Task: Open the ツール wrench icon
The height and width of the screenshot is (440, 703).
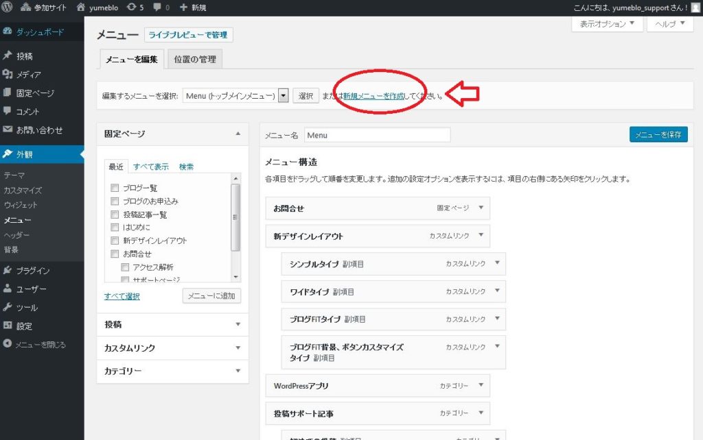Action: [x=7, y=307]
